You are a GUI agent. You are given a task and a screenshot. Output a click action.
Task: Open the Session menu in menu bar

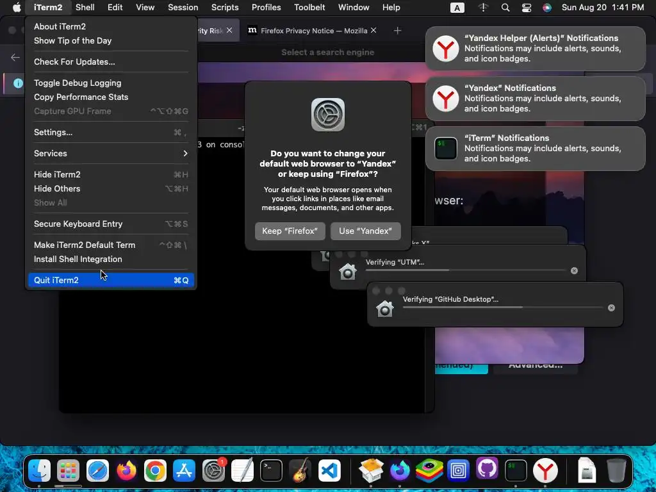pos(183,8)
